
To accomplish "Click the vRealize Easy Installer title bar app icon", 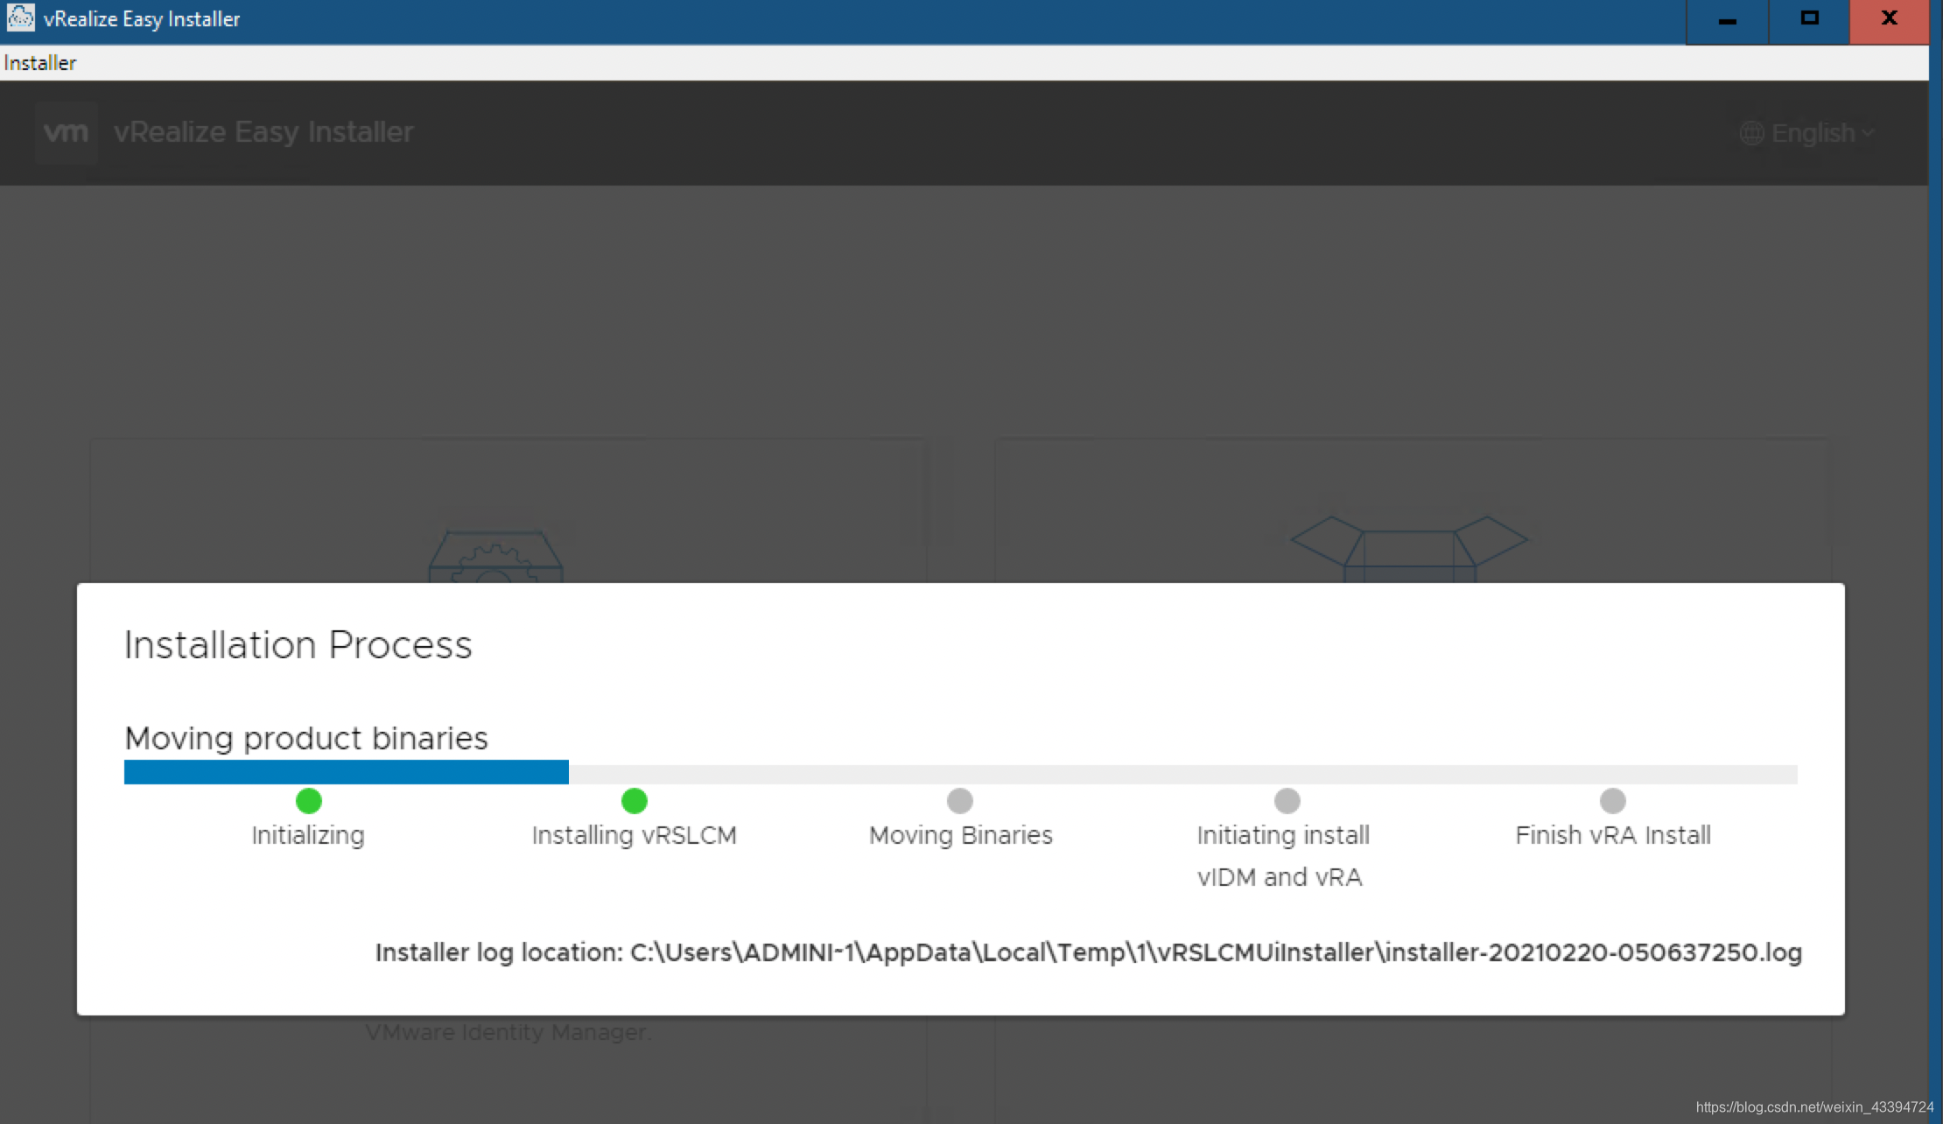I will [x=20, y=18].
